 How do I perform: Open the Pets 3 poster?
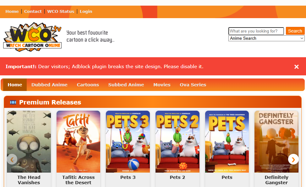tap(128, 141)
